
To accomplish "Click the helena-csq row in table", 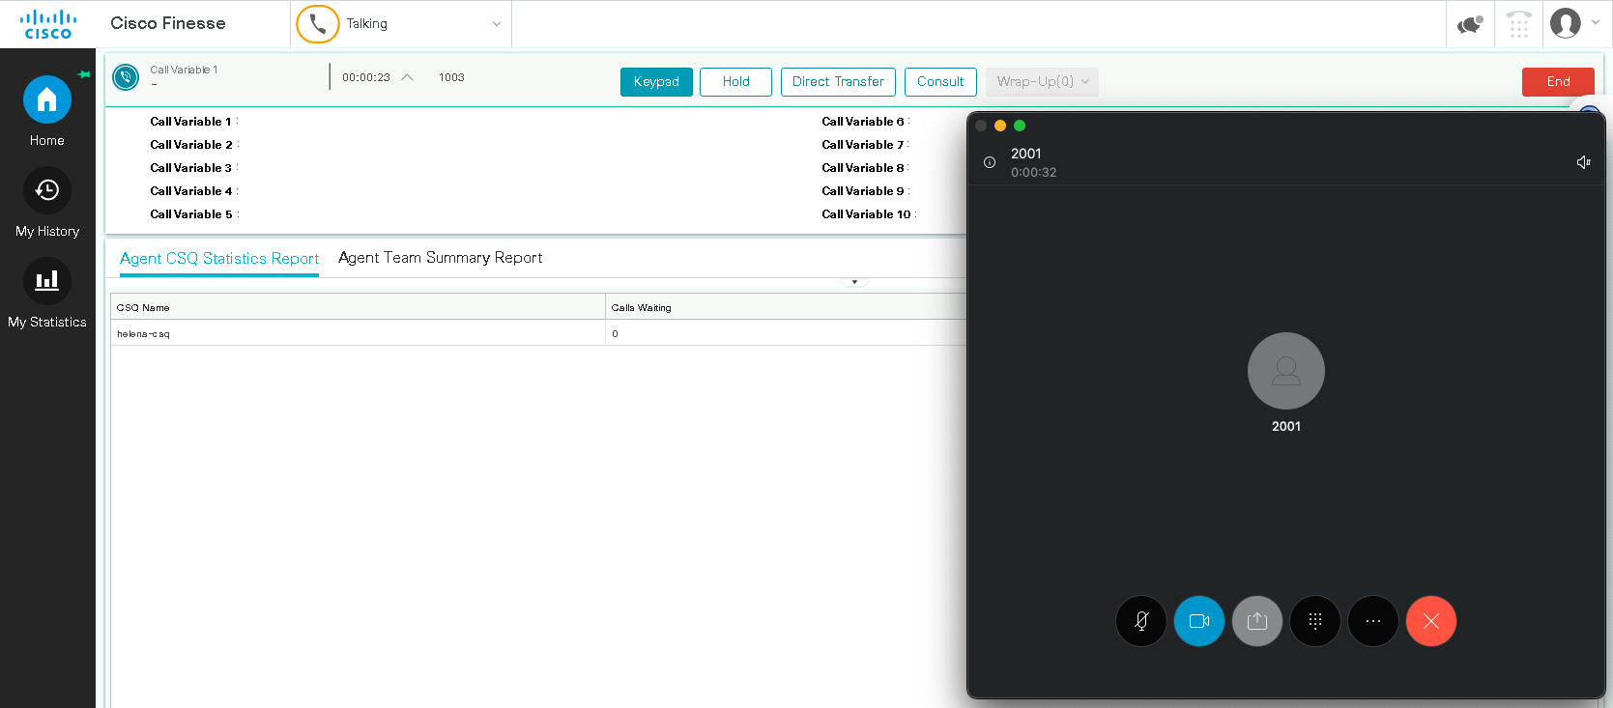I will coord(358,333).
